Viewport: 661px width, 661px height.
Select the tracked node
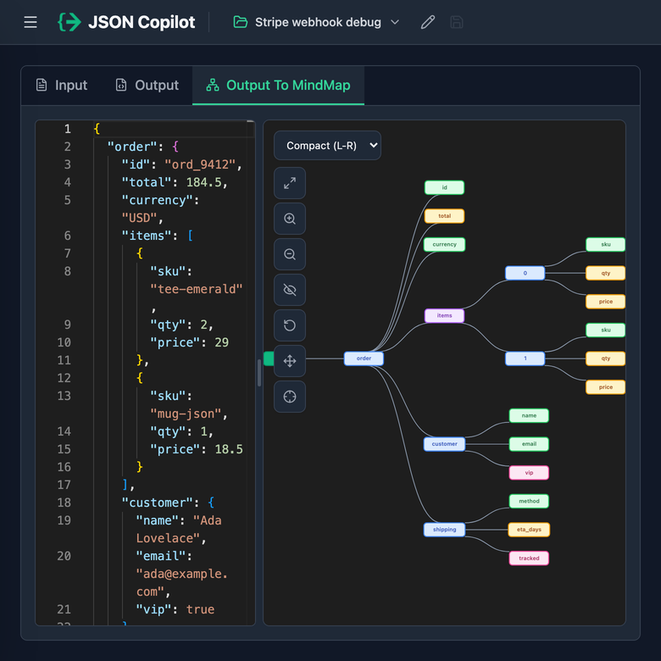coord(529,558)
